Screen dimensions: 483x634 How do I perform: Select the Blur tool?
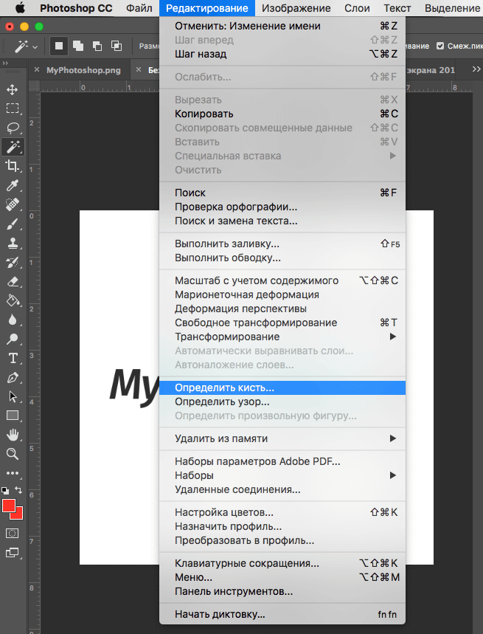click(x=12, y=320)
